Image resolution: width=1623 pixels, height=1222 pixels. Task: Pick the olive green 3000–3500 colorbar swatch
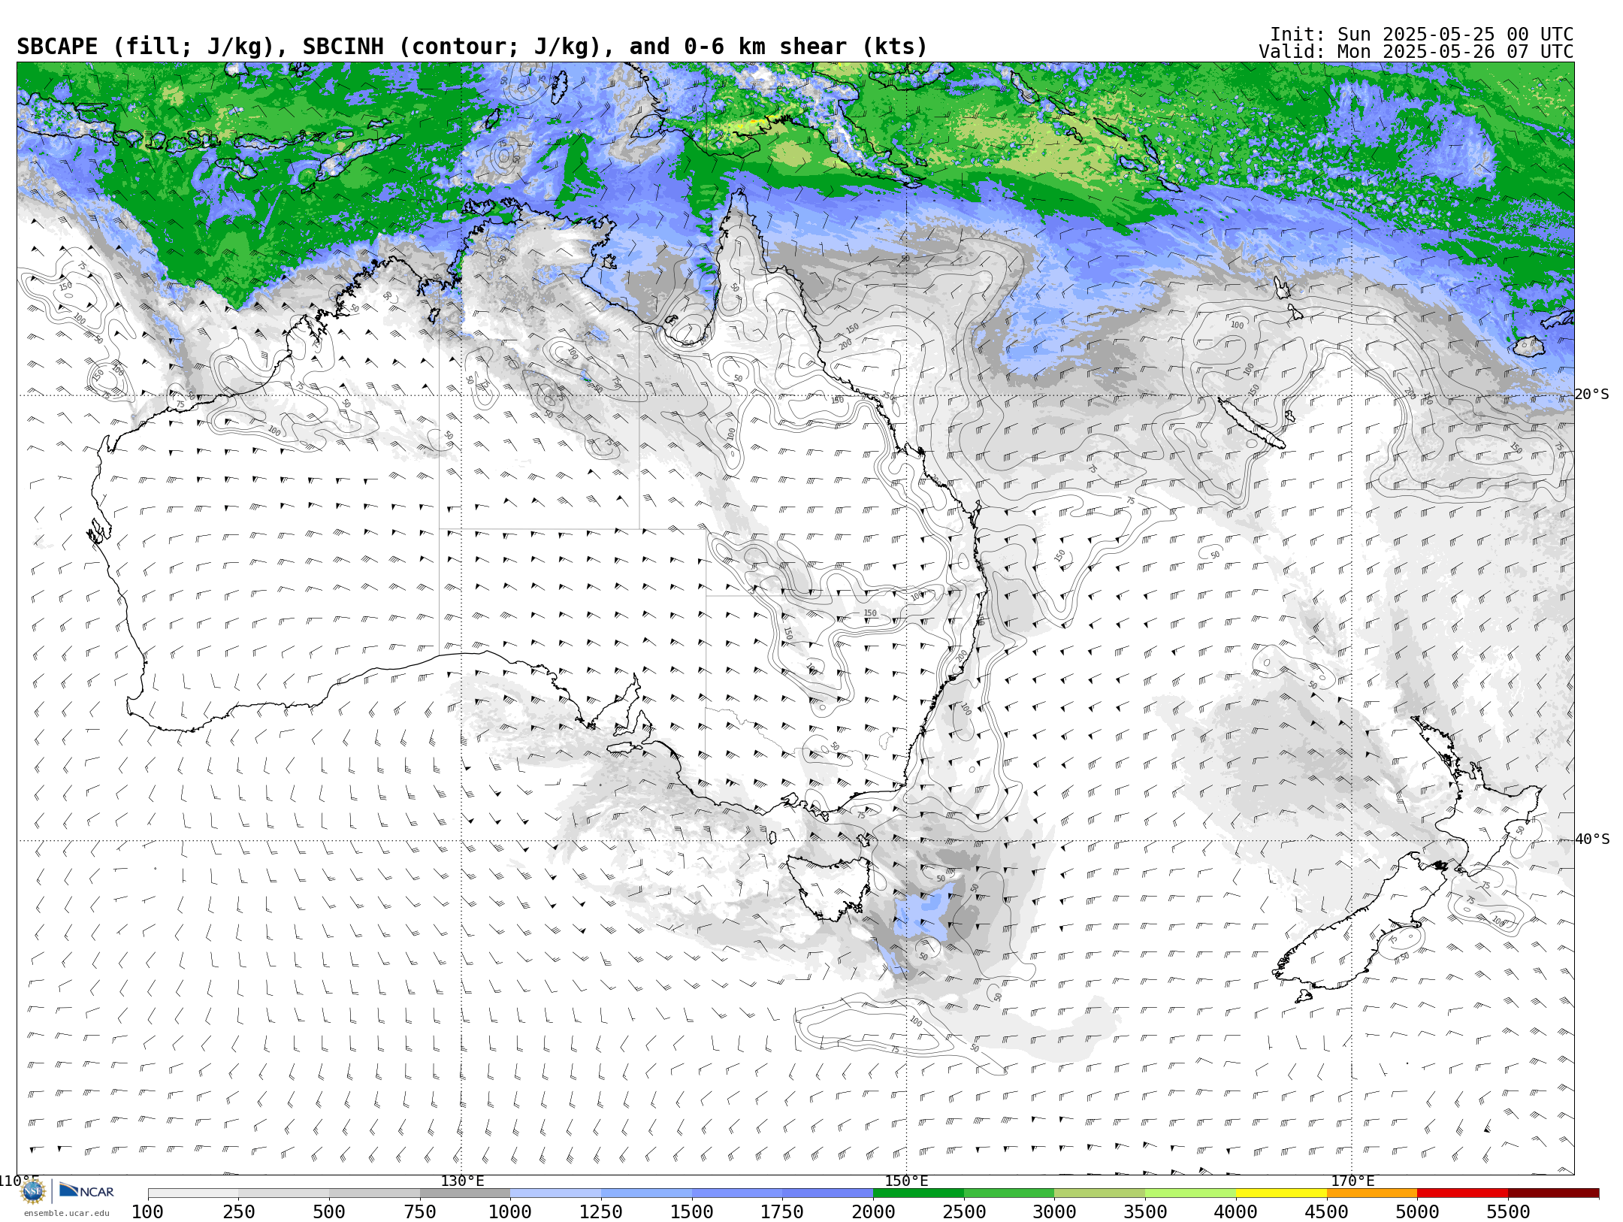(1100, 1193)
